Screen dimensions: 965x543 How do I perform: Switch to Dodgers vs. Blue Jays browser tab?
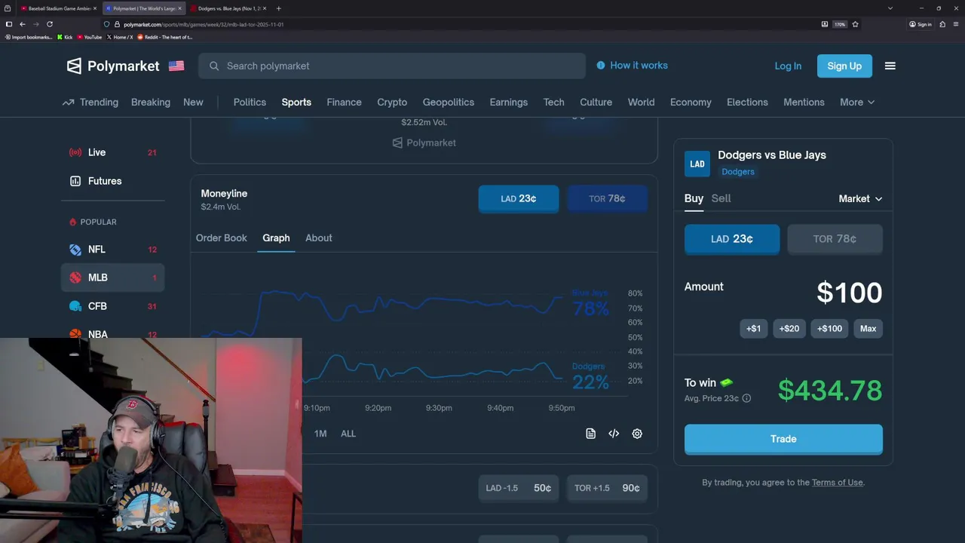[x=228, y=8]
